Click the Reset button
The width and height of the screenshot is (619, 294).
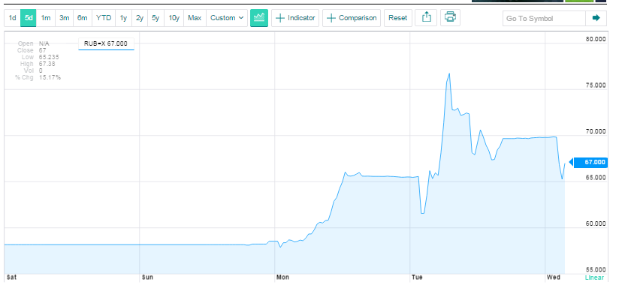click(x=398, y=18)
